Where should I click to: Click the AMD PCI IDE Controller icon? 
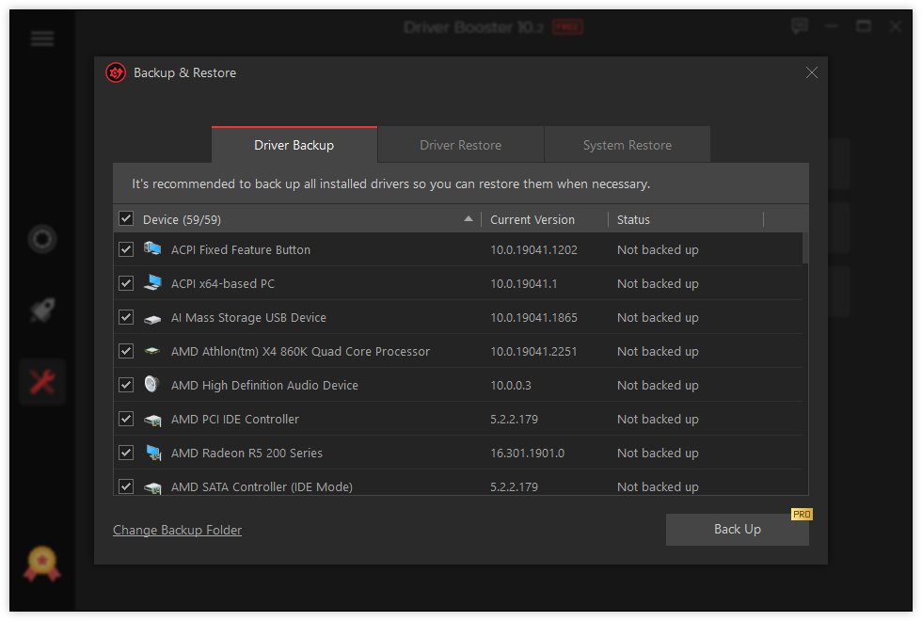(x=152, y=420)
